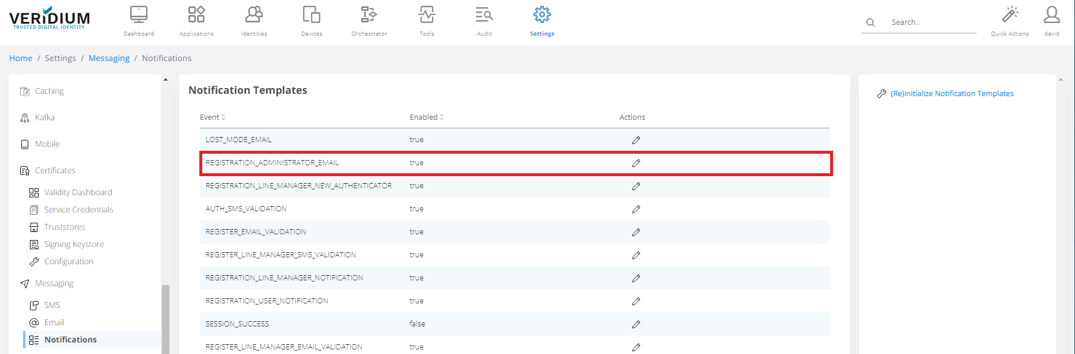The width and height of the screenshot is (1075, 354).
Task: Open the Applications section icon
Action: (x=196, y=15)
